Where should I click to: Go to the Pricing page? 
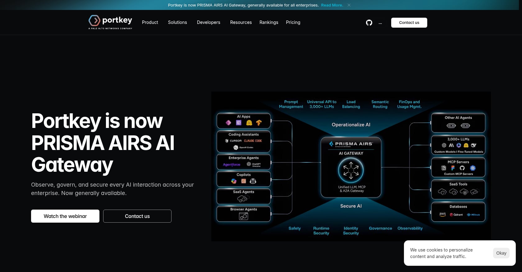pyautogui.click(x=293, y=22)
